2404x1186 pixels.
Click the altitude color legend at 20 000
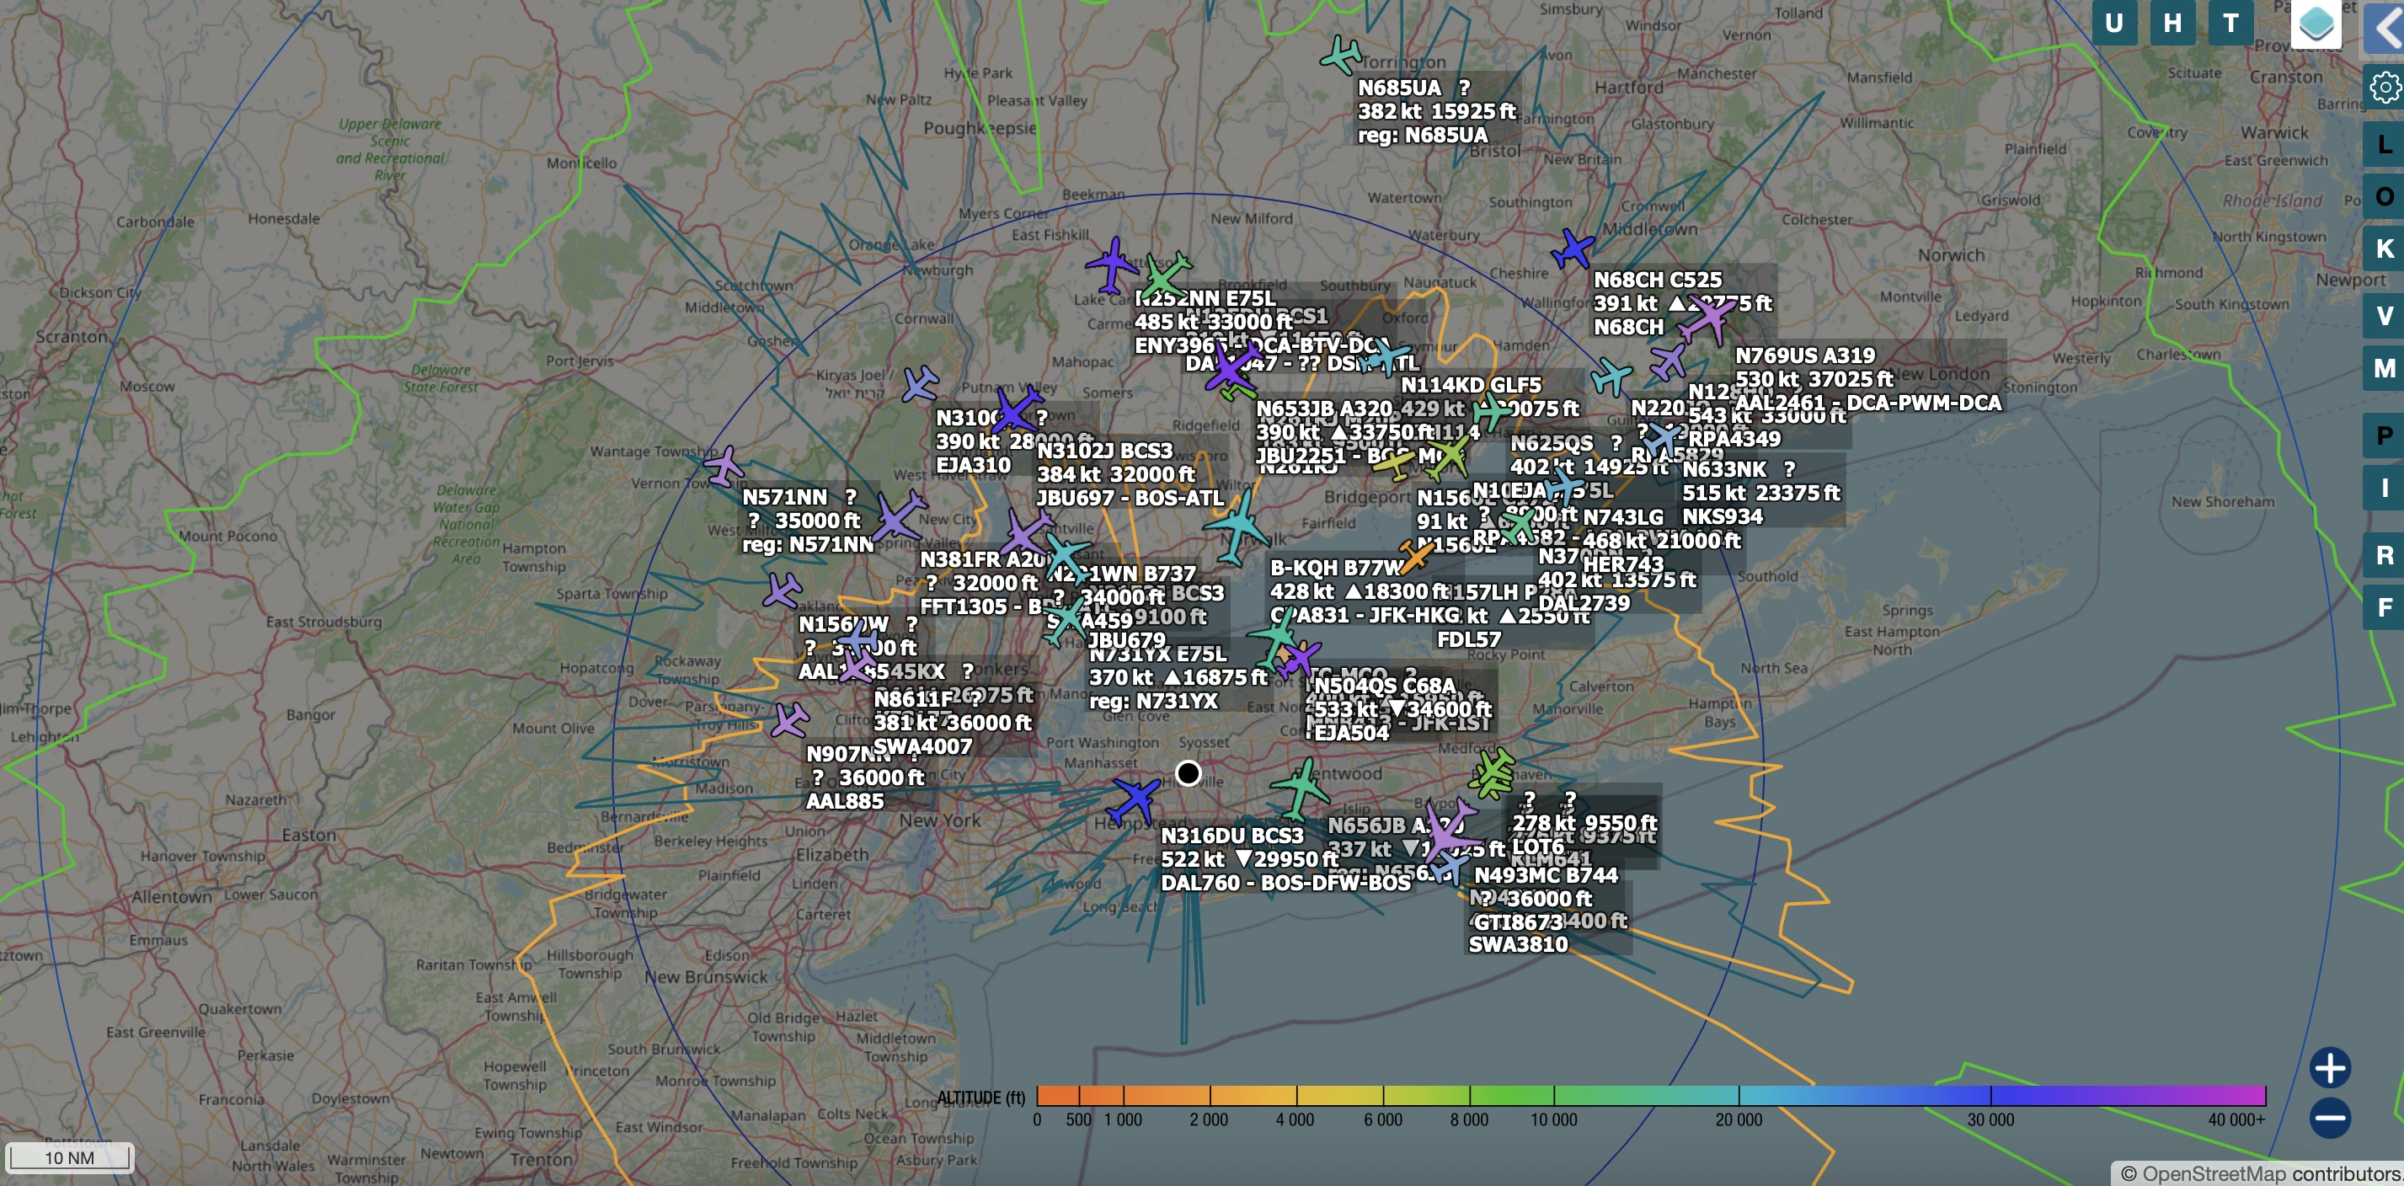click(x=1739, y=1096)
